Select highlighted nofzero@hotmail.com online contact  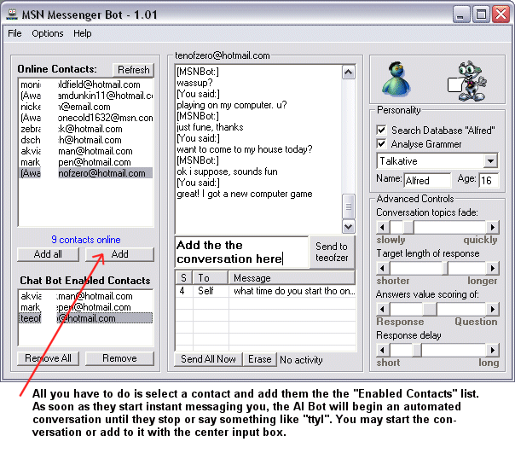click(x=86, y=173)
